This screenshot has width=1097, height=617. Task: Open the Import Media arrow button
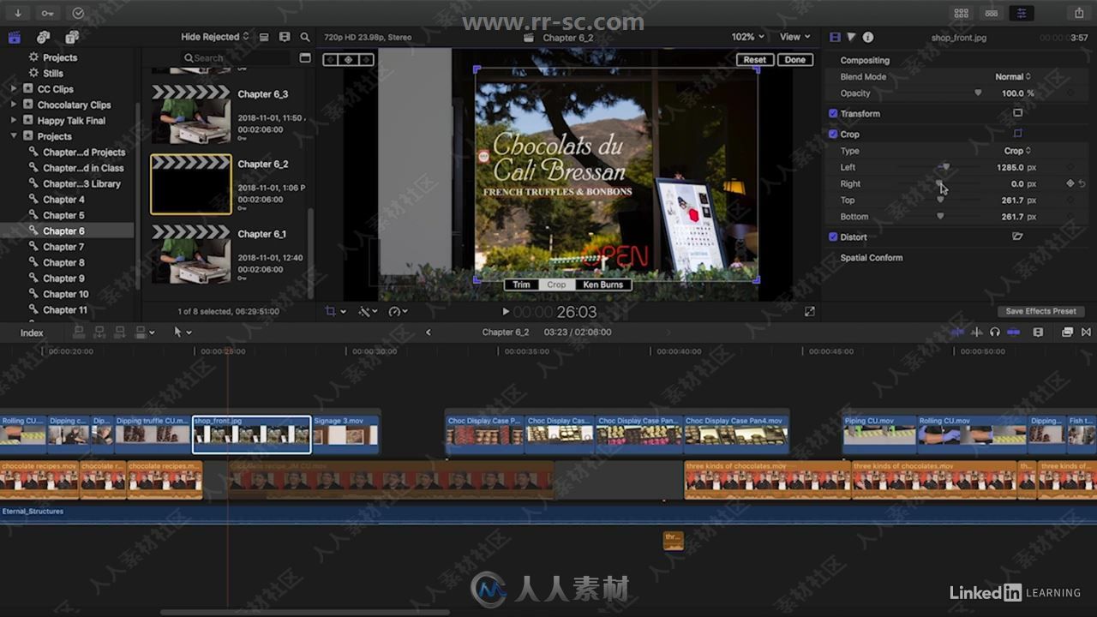coord(18,13)
